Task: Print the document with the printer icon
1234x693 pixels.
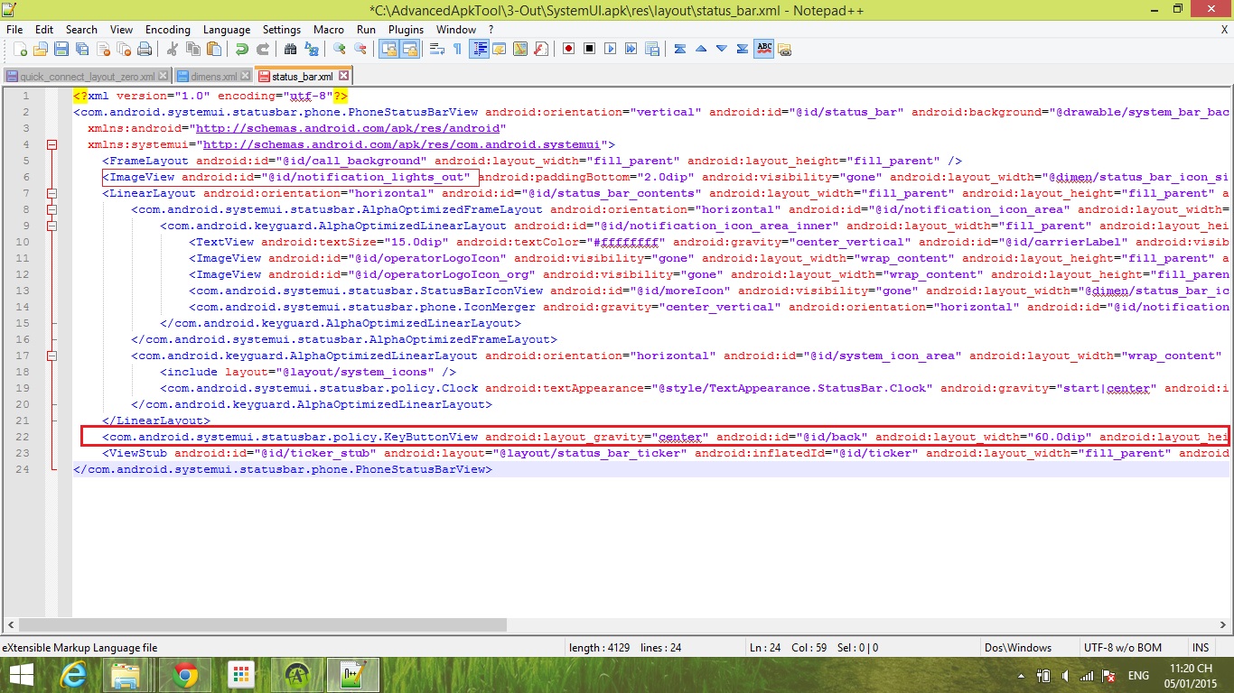Action: (144, 49)
